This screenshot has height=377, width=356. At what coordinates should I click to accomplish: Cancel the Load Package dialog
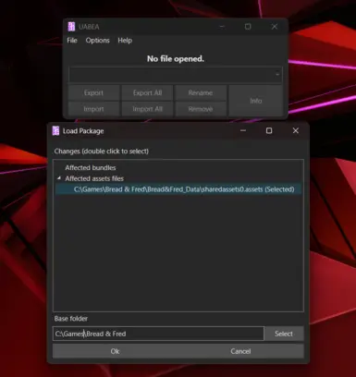click(x=240, y=351)
